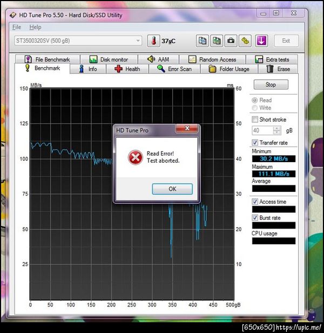Click the copy screenshot to clipboard icon
The height and width of the screenshot is (333, 324).
[217, 40]
